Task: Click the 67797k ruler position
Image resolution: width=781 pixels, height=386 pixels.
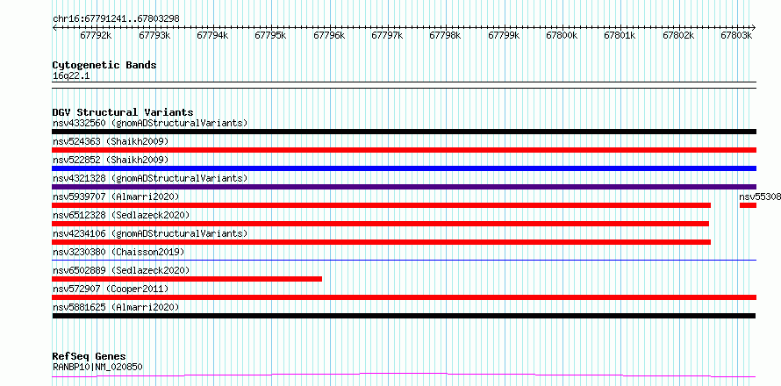Action: [x=388, y=36]
